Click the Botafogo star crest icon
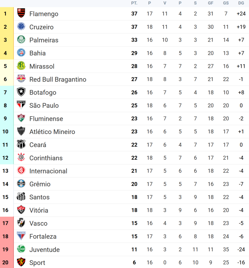 (x=21, y=92)
